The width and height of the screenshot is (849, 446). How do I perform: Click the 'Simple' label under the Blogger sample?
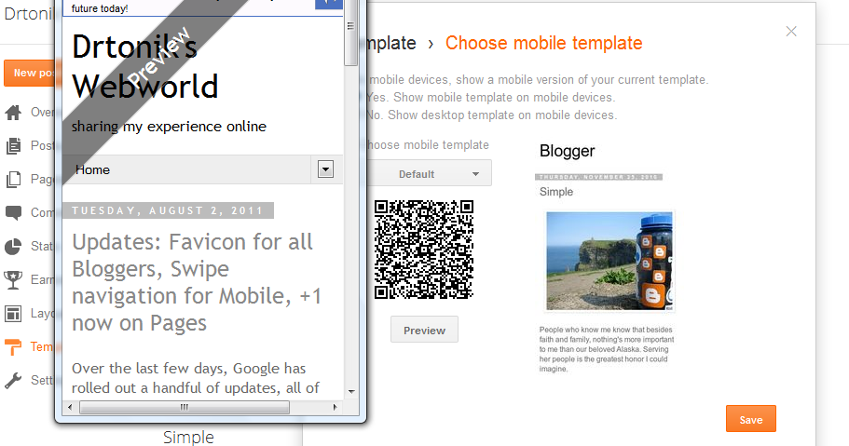pos(556,192)
